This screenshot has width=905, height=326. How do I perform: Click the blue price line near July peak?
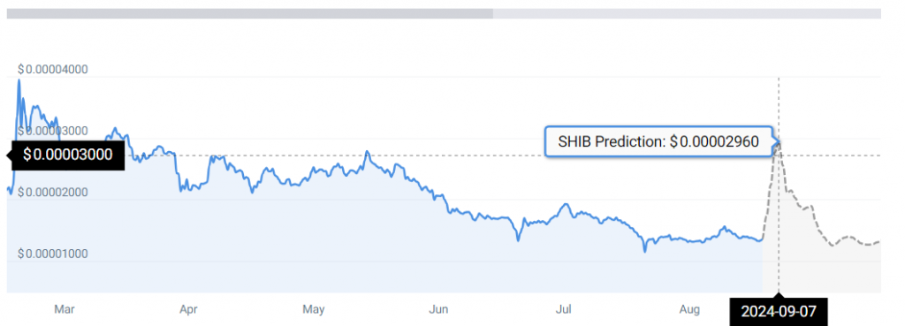pyautogui.click(x=566, y=204)
